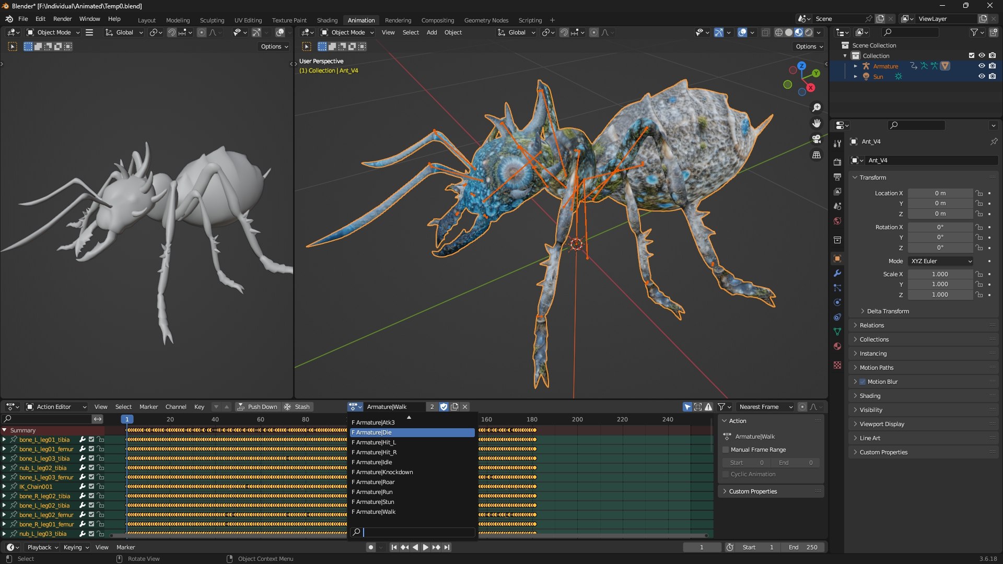Image resolution: width=1003 pixels, height=564 pixels.
Task: Click the Push Down button
Action: (257, 407)
